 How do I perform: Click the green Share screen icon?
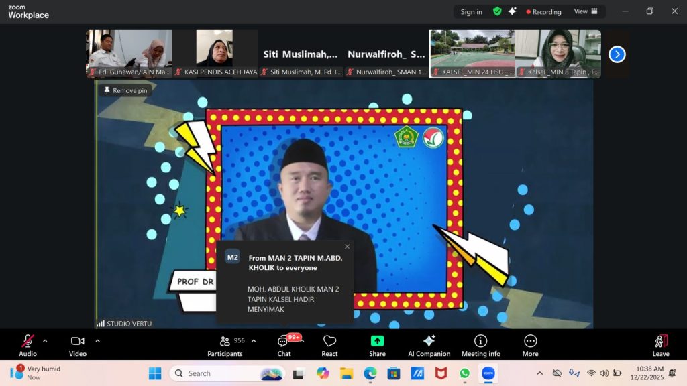pyautogui.click(x=377, y=342)
